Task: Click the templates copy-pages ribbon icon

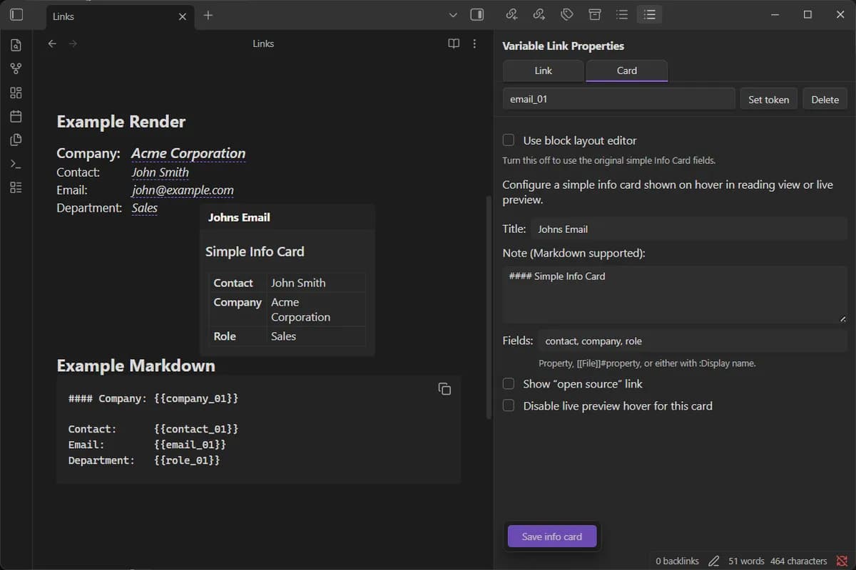Action: 16,140
